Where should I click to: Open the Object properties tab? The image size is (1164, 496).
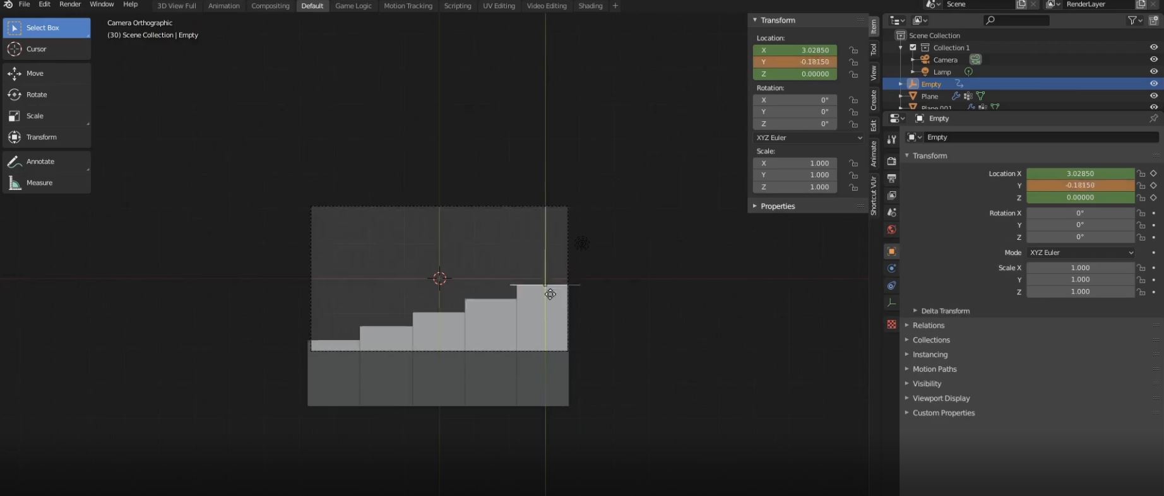point(891,252)
